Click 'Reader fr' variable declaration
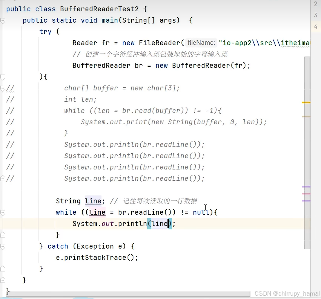The image size is (321, 299). tap(91, 43)
